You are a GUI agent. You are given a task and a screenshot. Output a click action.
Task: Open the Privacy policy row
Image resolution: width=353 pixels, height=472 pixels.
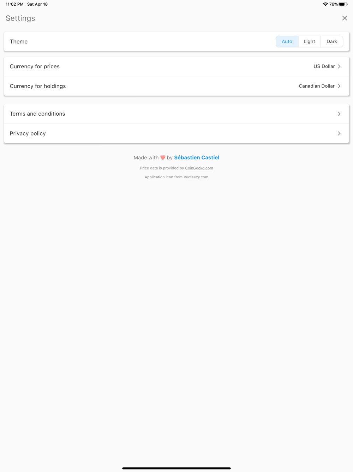click(176, 133)
